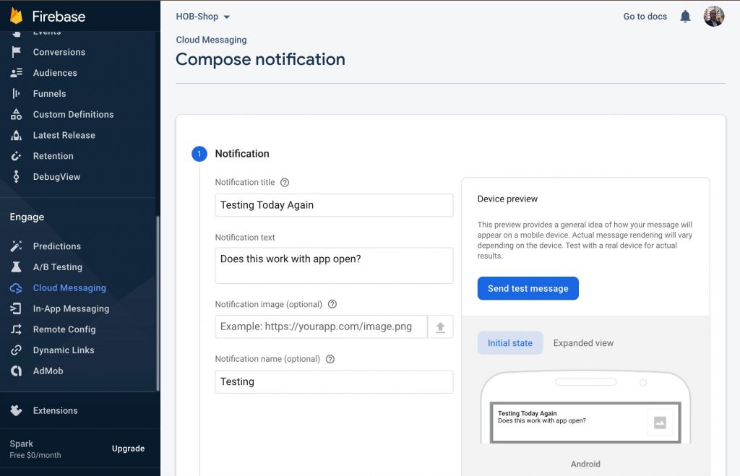Open Retention in sidebar
This screenshot has width=740, height=476.
coord(53,156)
